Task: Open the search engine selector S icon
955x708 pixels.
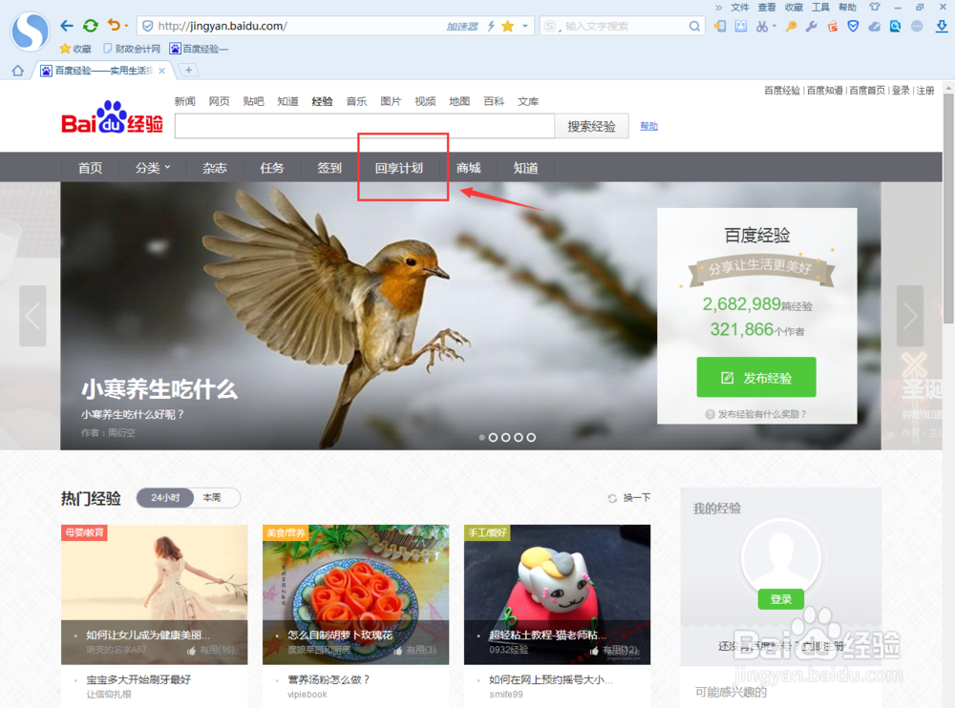Action: point(551,26)
